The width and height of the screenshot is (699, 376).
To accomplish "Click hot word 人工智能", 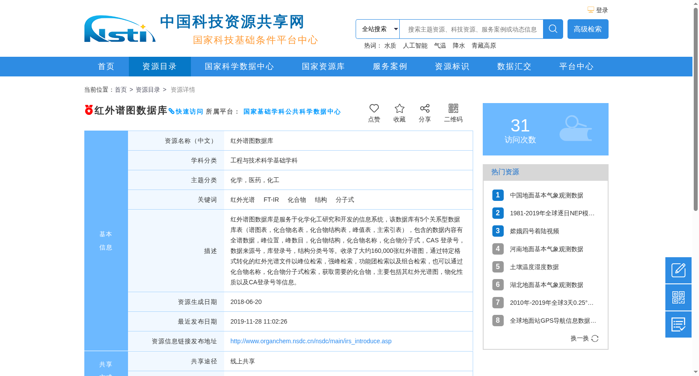I will click(x=415, y=45).
